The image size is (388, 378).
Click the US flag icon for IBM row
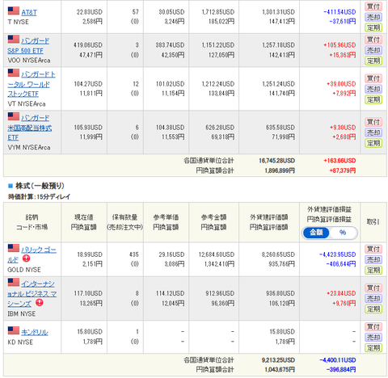[x=14, y=282]
